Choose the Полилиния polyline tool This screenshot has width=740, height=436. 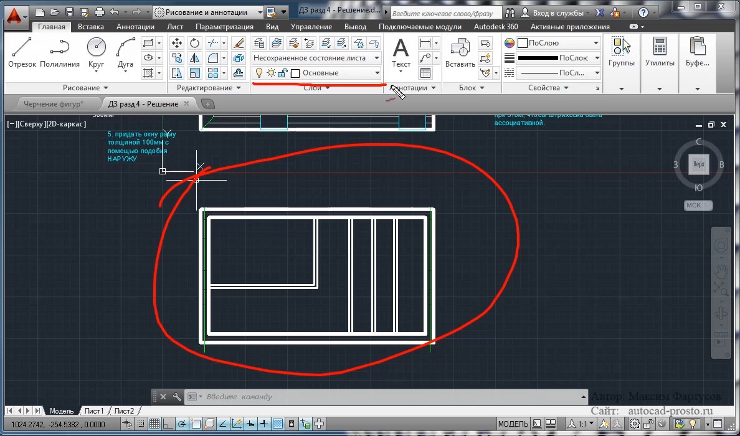[60, 52]
